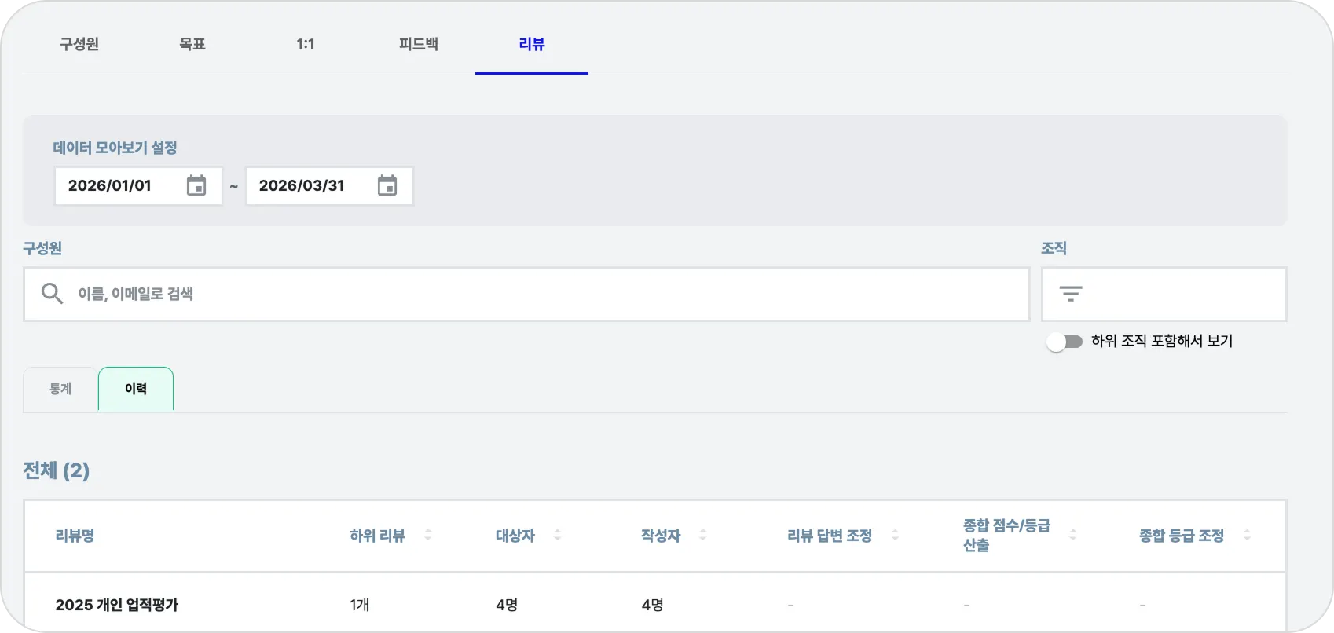Toggle 하위 조직 포함해서 보기 switch
Image resolution: width=1334 pixels, height=633 pixels.
(x=1065, y=342)
